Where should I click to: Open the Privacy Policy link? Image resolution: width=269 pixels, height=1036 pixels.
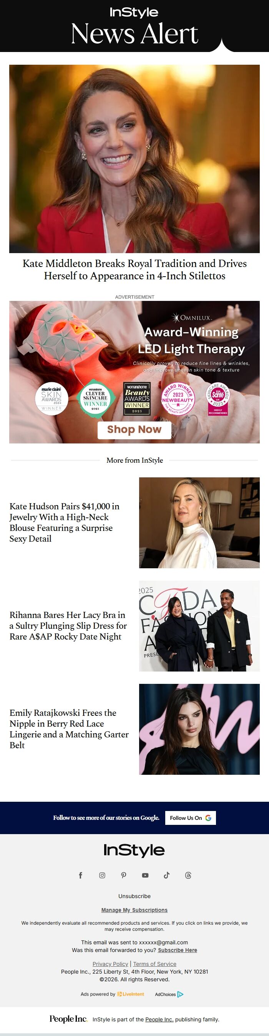coord(110,964)
